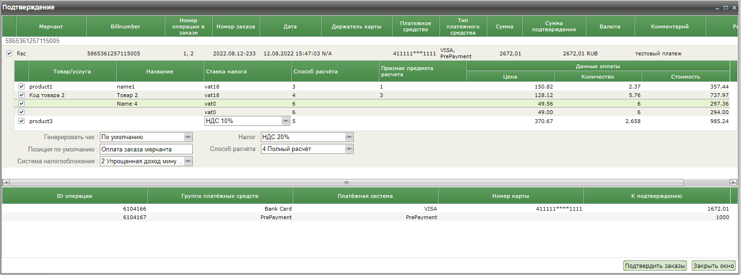Uncheck the fisc merchant order checkbox
Image resolution: width=741 pixels, height=275 pixels.
[9, 53]
